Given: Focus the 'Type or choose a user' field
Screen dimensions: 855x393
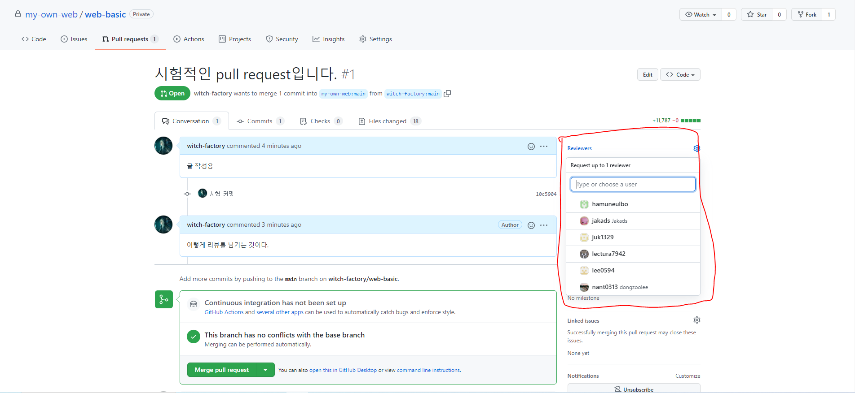Looking at the screenshot, I should click(633, 185).
